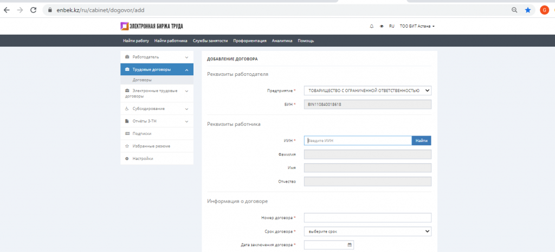Open the ТОО БИТ Астана account menu
The image size is (555, 252).
(417, 26)
